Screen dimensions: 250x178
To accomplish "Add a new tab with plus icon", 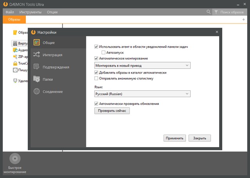I will point(243,20).
